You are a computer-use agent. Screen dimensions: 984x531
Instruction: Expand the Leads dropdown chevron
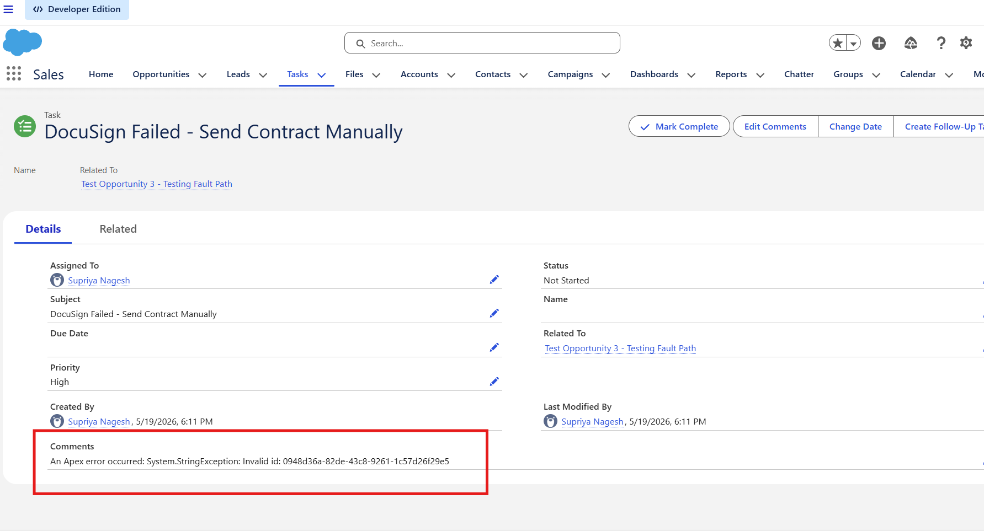[x=263, y=75]
